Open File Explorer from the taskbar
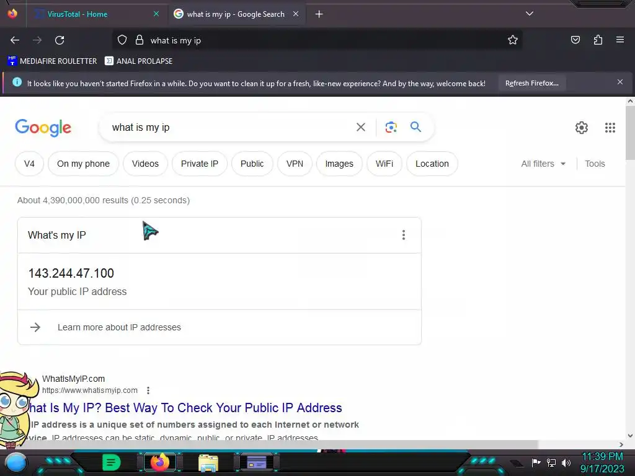The width and height of the screenshot is (635, 476). click(208, 462)
